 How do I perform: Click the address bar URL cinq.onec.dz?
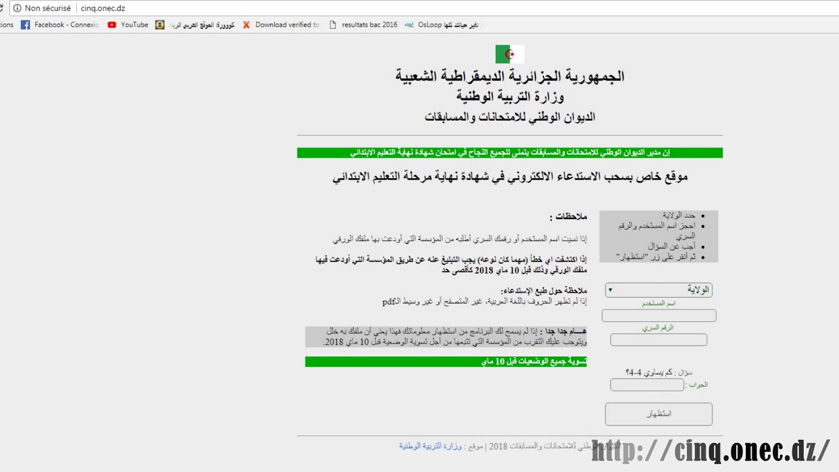point(103,9)
